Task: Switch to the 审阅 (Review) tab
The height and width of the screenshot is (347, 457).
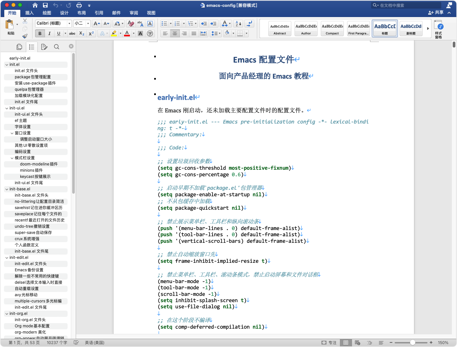Action: 134,13
